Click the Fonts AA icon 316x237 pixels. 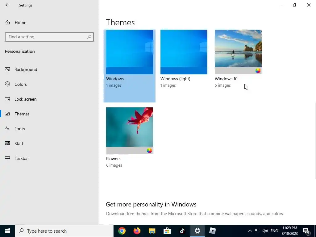pyautogui.click(x=7, y=129)
